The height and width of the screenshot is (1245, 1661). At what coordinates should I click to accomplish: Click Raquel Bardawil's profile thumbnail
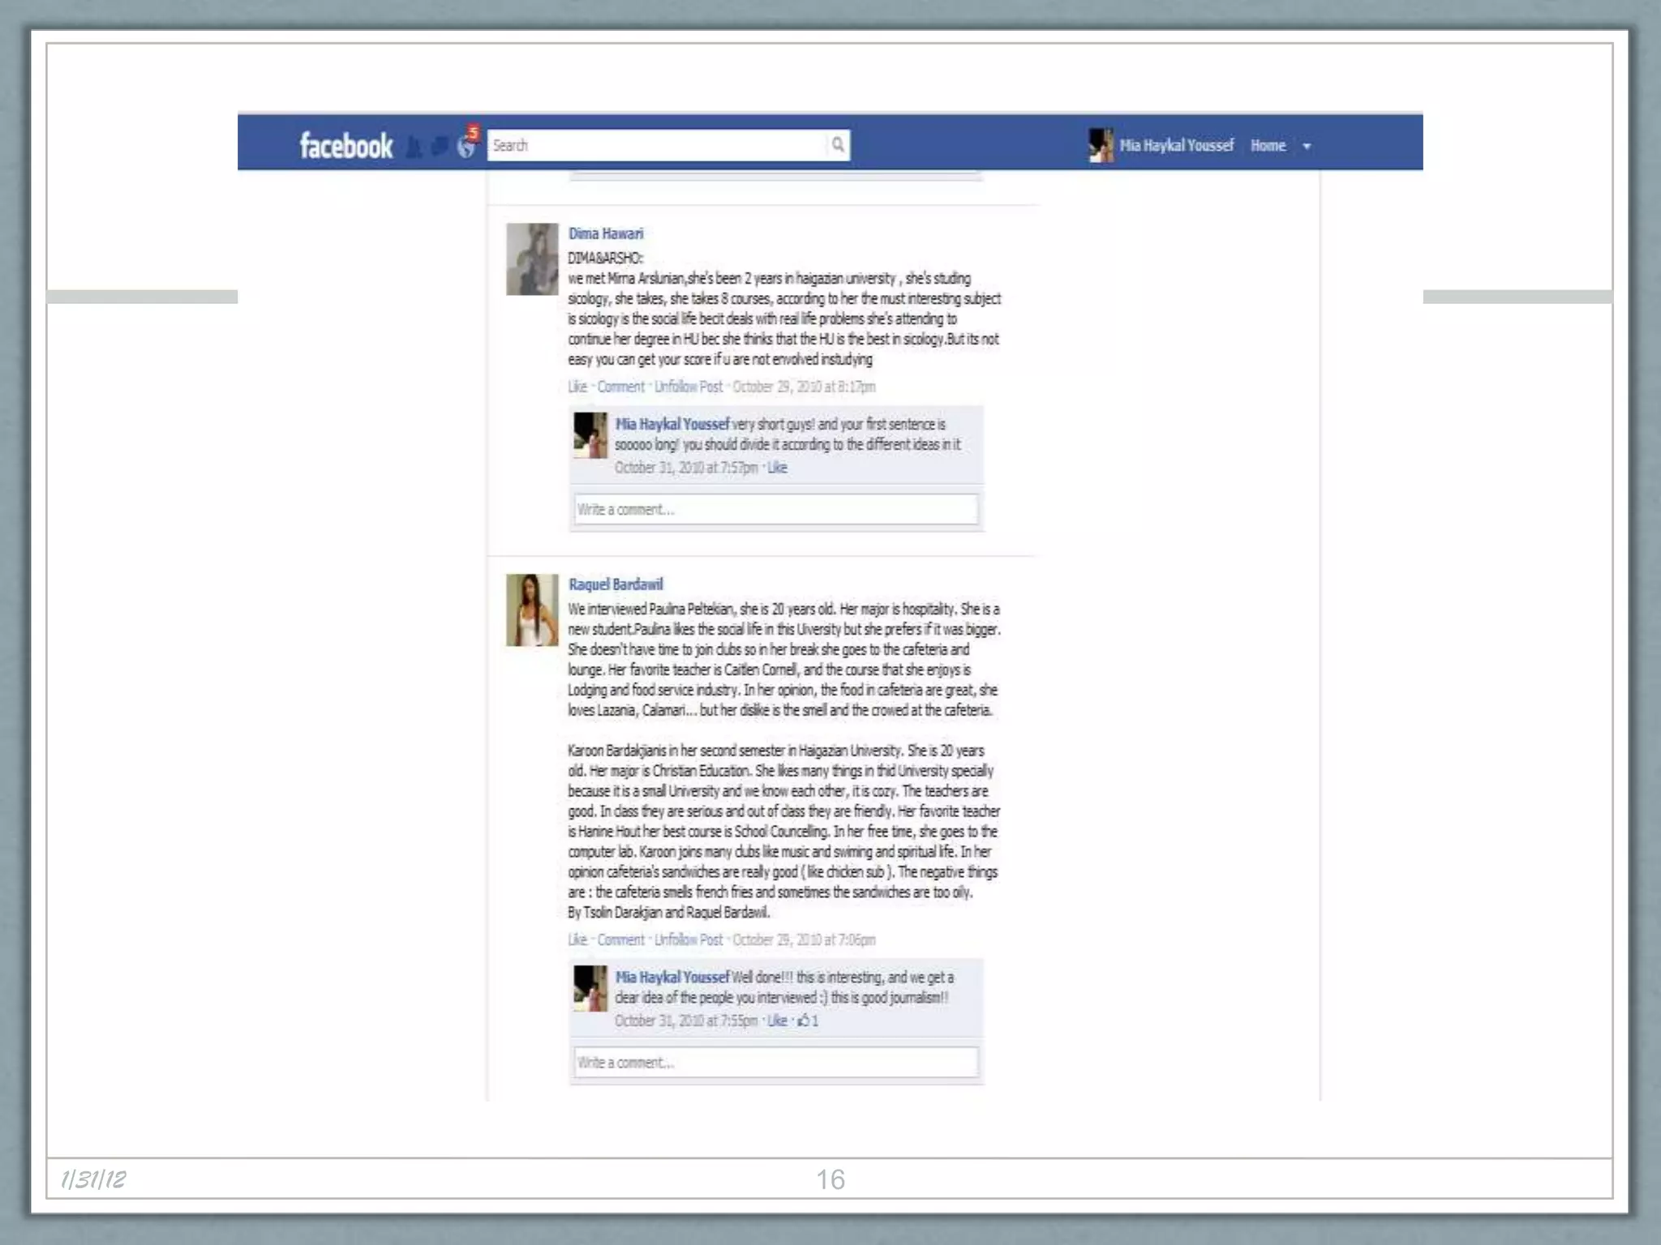click(x=532, y=610)
